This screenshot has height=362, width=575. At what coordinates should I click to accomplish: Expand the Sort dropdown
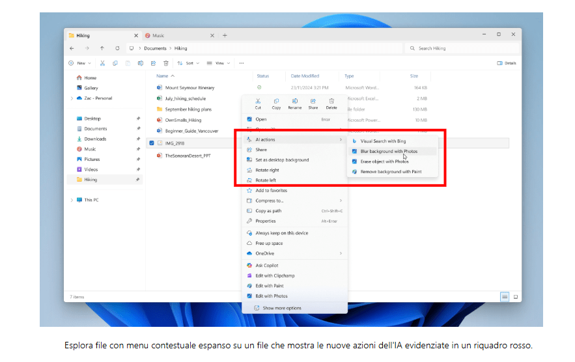[x=188, y=63]
